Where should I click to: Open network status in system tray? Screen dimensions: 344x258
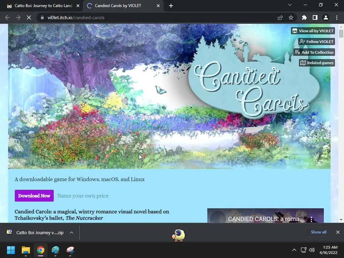[303, 250]
